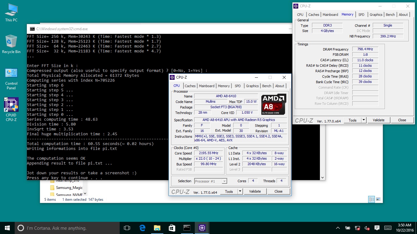Screen dimensions: 417x234
Task: Select SPD tab in Memory CPU-Z window
Action: coord(361,15)
